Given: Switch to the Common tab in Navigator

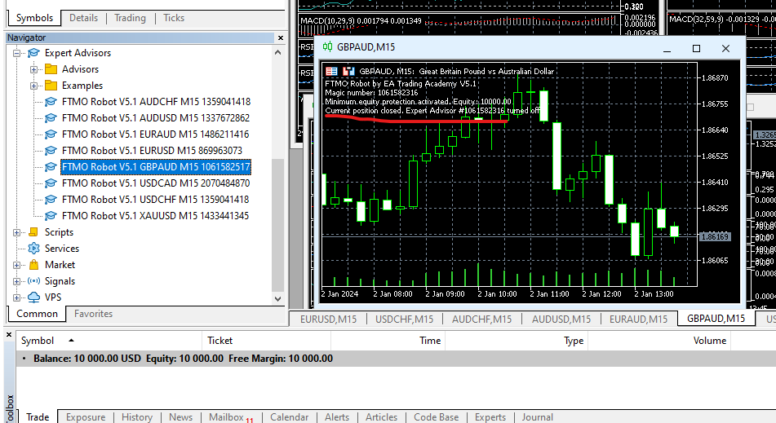Looking at the screenshot, I should pos(37,314).
